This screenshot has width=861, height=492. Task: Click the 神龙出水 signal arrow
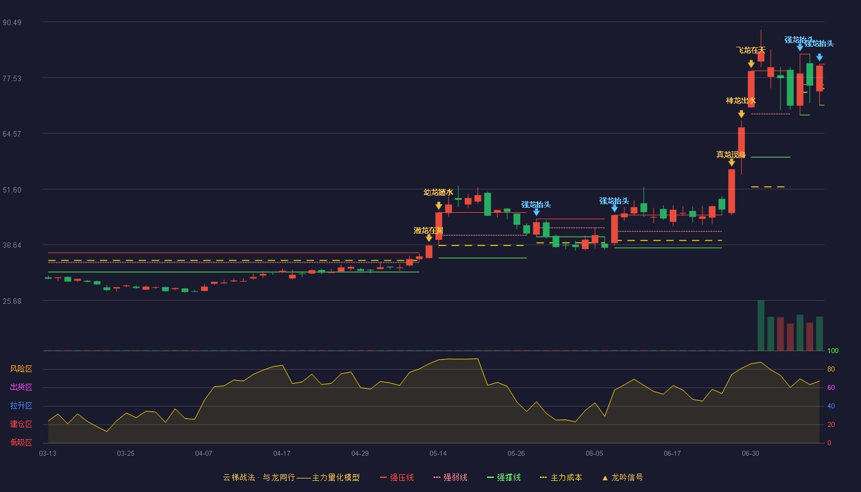pyautogui.click(x=741, y=114)
